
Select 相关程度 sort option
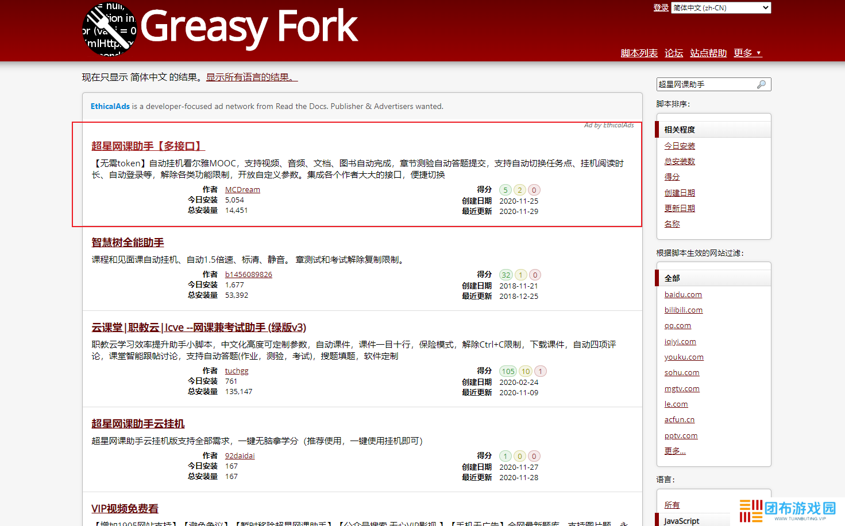713,130
